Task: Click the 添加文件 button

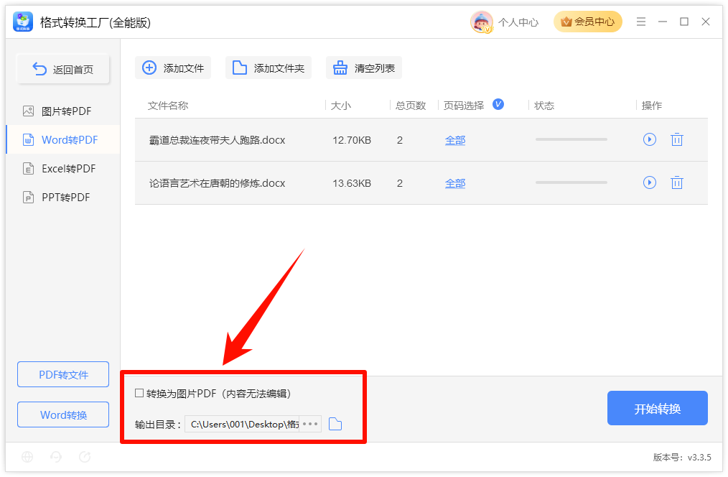Action: pos(173,68)
